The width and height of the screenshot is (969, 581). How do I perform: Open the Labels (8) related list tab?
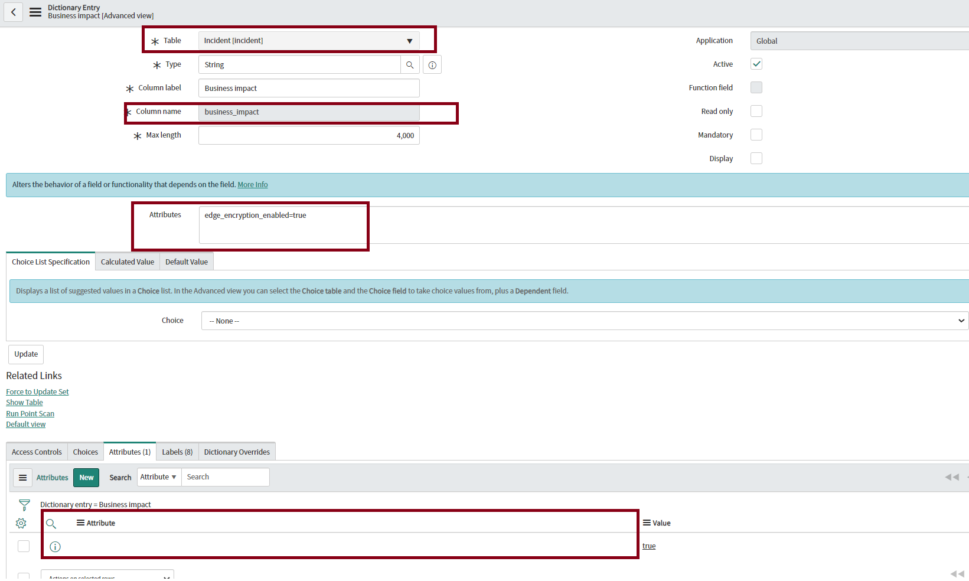(x=177, y=452)
